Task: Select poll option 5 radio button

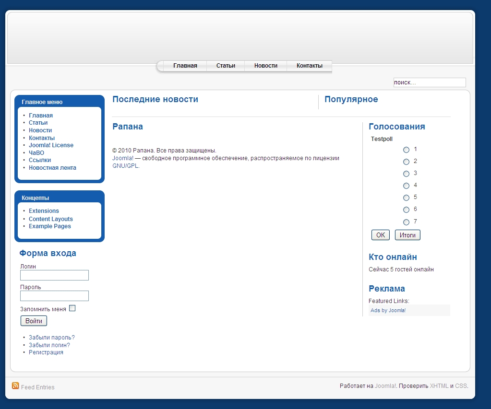Action: point(406,198)
